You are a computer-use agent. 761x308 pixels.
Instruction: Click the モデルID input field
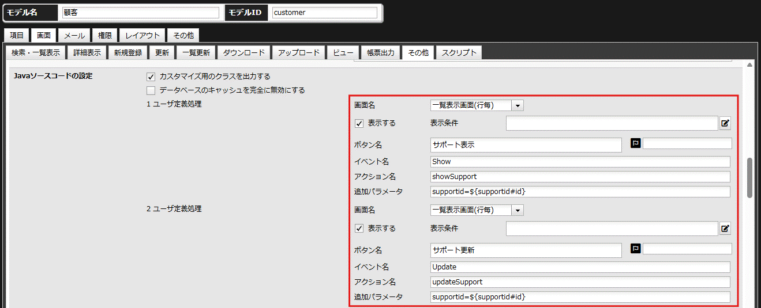pos(325,13)
